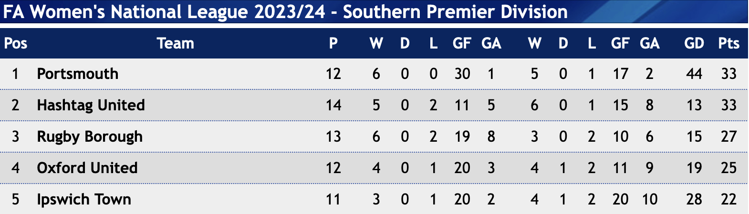749x214 pixels.
Task: Click the league title banner
Action: tap(374, 11)
